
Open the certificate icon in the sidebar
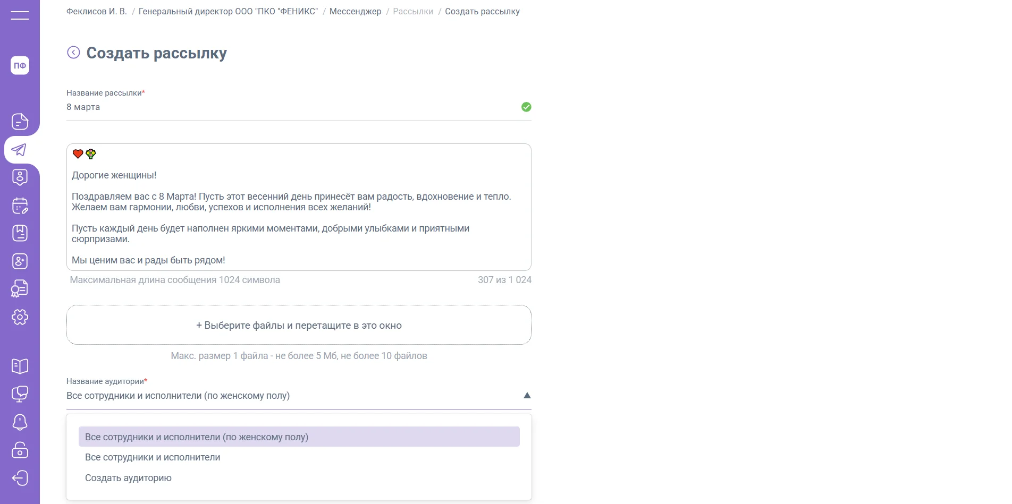pyautogui.click(x=20, y=289)
